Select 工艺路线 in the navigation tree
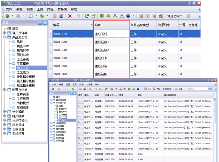This screenshot has width=219, height=162. (x=23, y=59)
